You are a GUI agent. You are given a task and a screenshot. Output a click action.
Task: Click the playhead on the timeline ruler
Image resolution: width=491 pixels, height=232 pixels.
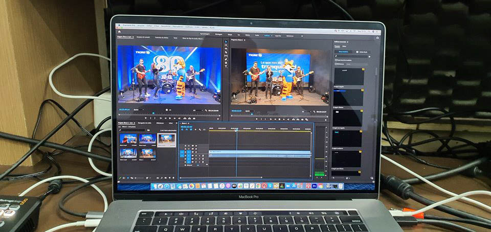[x=236, y=130]
